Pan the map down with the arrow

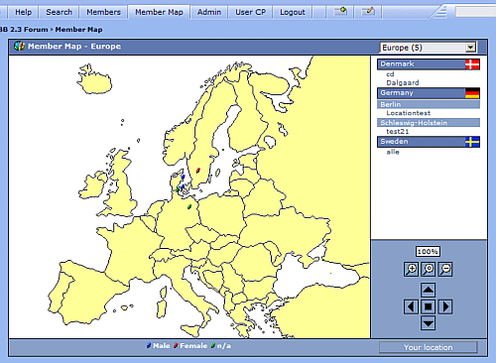coord(428,323)
